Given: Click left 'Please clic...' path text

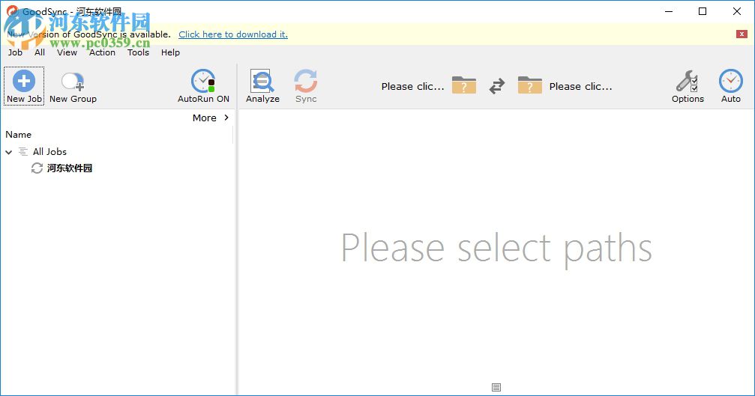Looking at the screenshot, I should pyautogui.click(x=412, y=87).
